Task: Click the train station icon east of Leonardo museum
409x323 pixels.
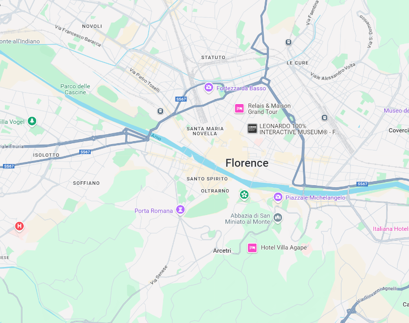Action: (x=325, y=118)
